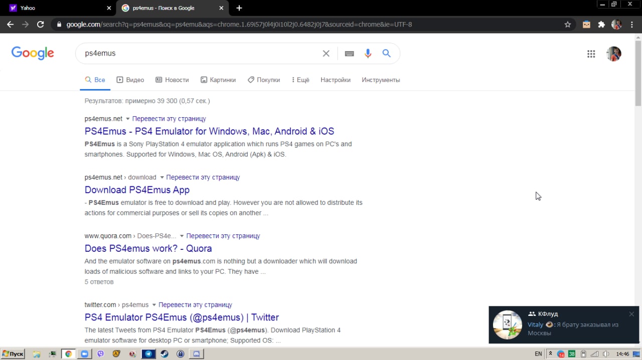Viewport: 642px width, 360px height.
Task: Expand dropdown arrow beside ps4emus.net first result
Action: [127, 119]
